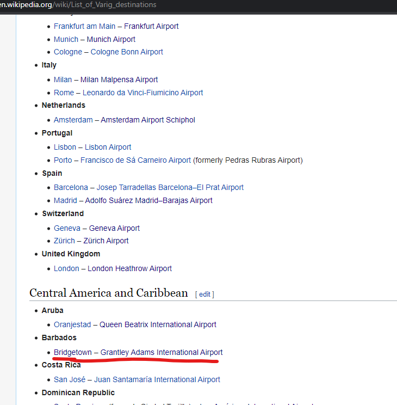Open the Lisbon city link
Screen dimensions: 397x405
[65, 147]
